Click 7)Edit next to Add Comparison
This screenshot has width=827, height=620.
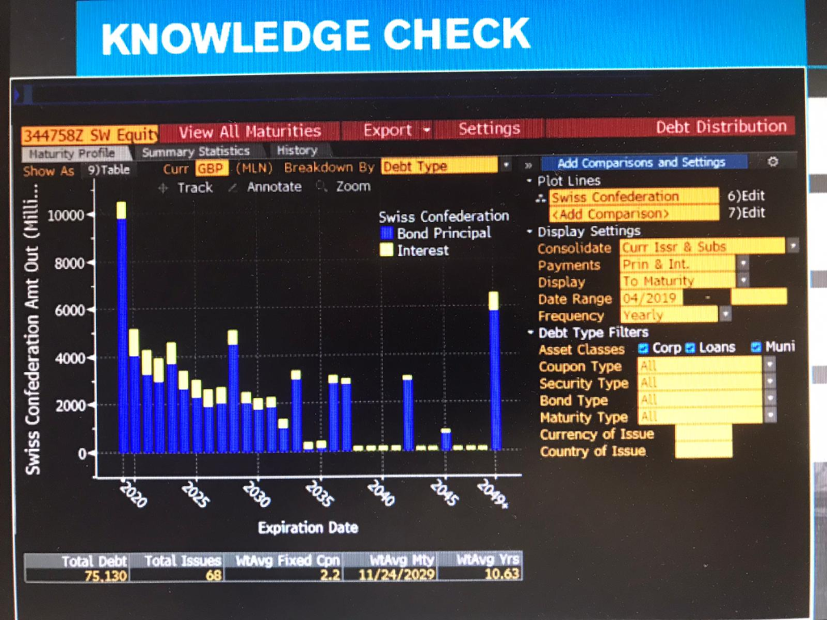[745, 213]
